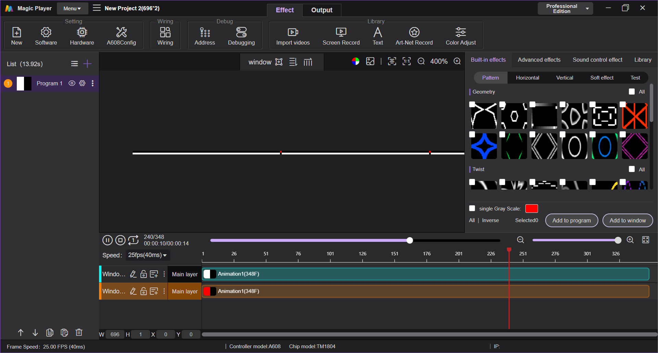The image size is (658, 353).
Task: Select the blue star geometry effect checkbox
Action: point(472,134)
